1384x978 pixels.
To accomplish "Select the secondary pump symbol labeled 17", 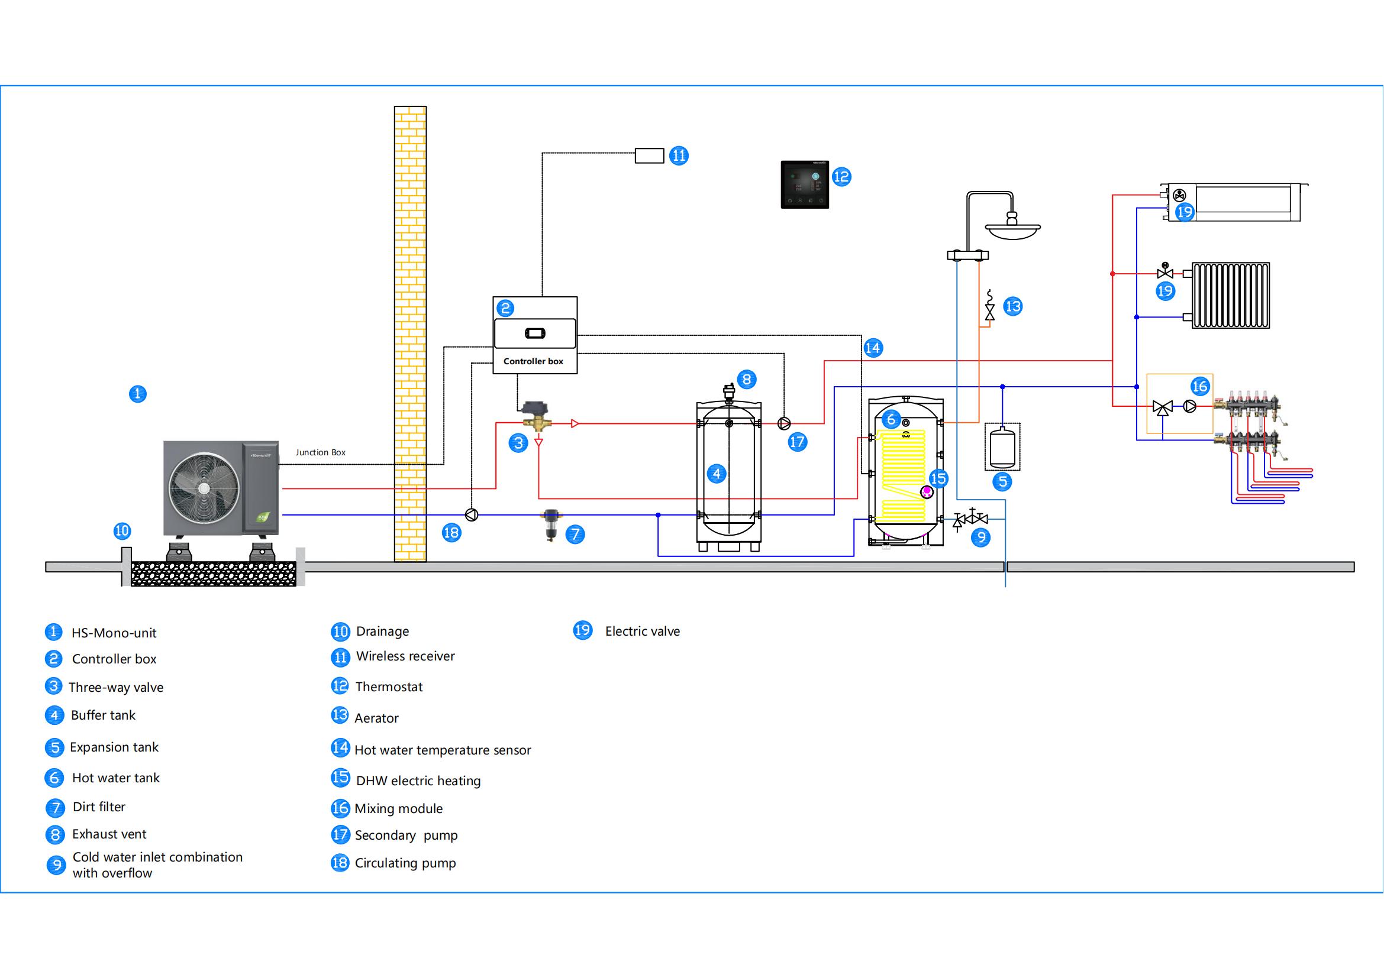I will click(783, 424).
